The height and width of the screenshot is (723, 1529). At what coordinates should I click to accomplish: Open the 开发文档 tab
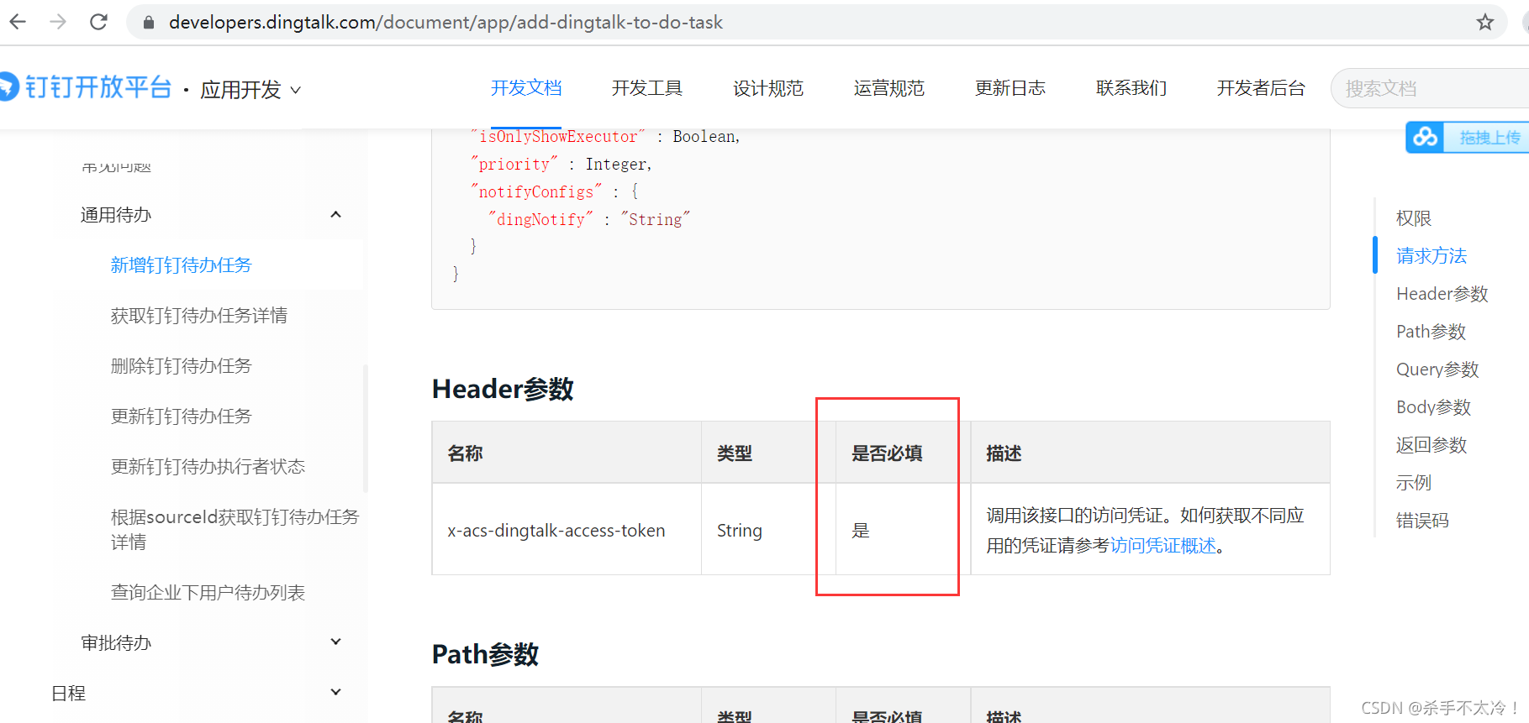pyautogui.click(x=526, y=88)
